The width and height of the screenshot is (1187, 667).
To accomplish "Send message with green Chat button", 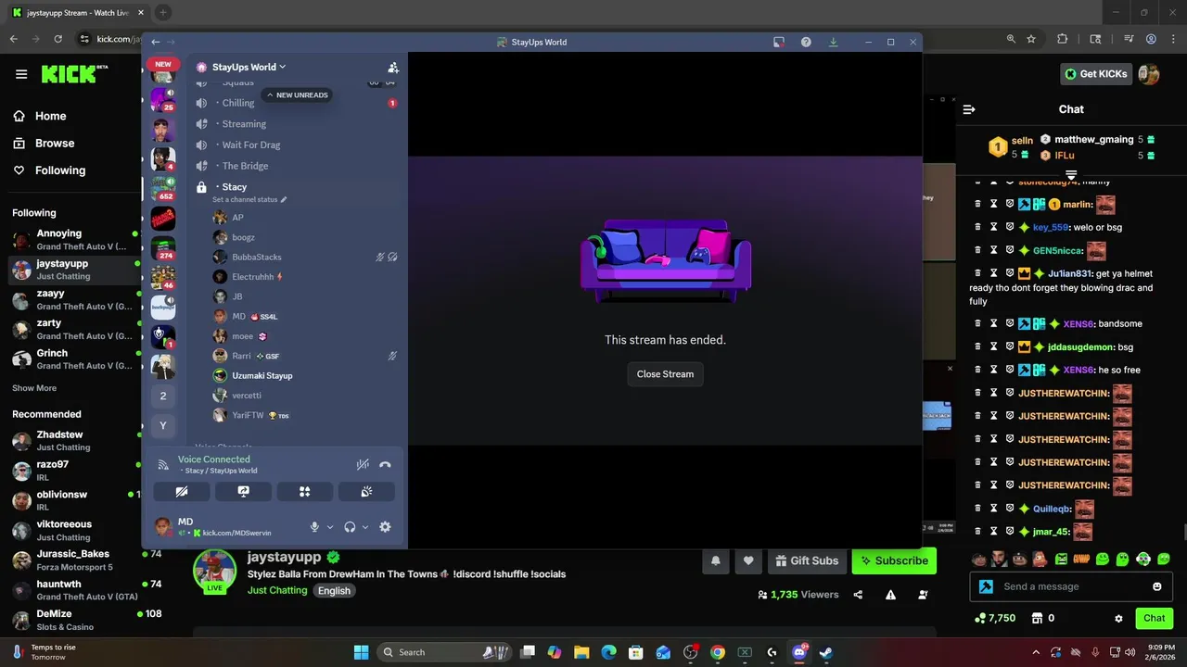I will (x=1154, y=618).
